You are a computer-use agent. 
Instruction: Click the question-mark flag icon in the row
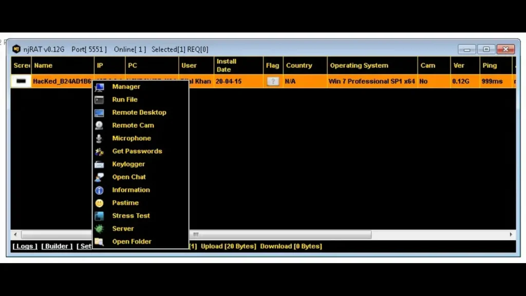click(273, 81)
